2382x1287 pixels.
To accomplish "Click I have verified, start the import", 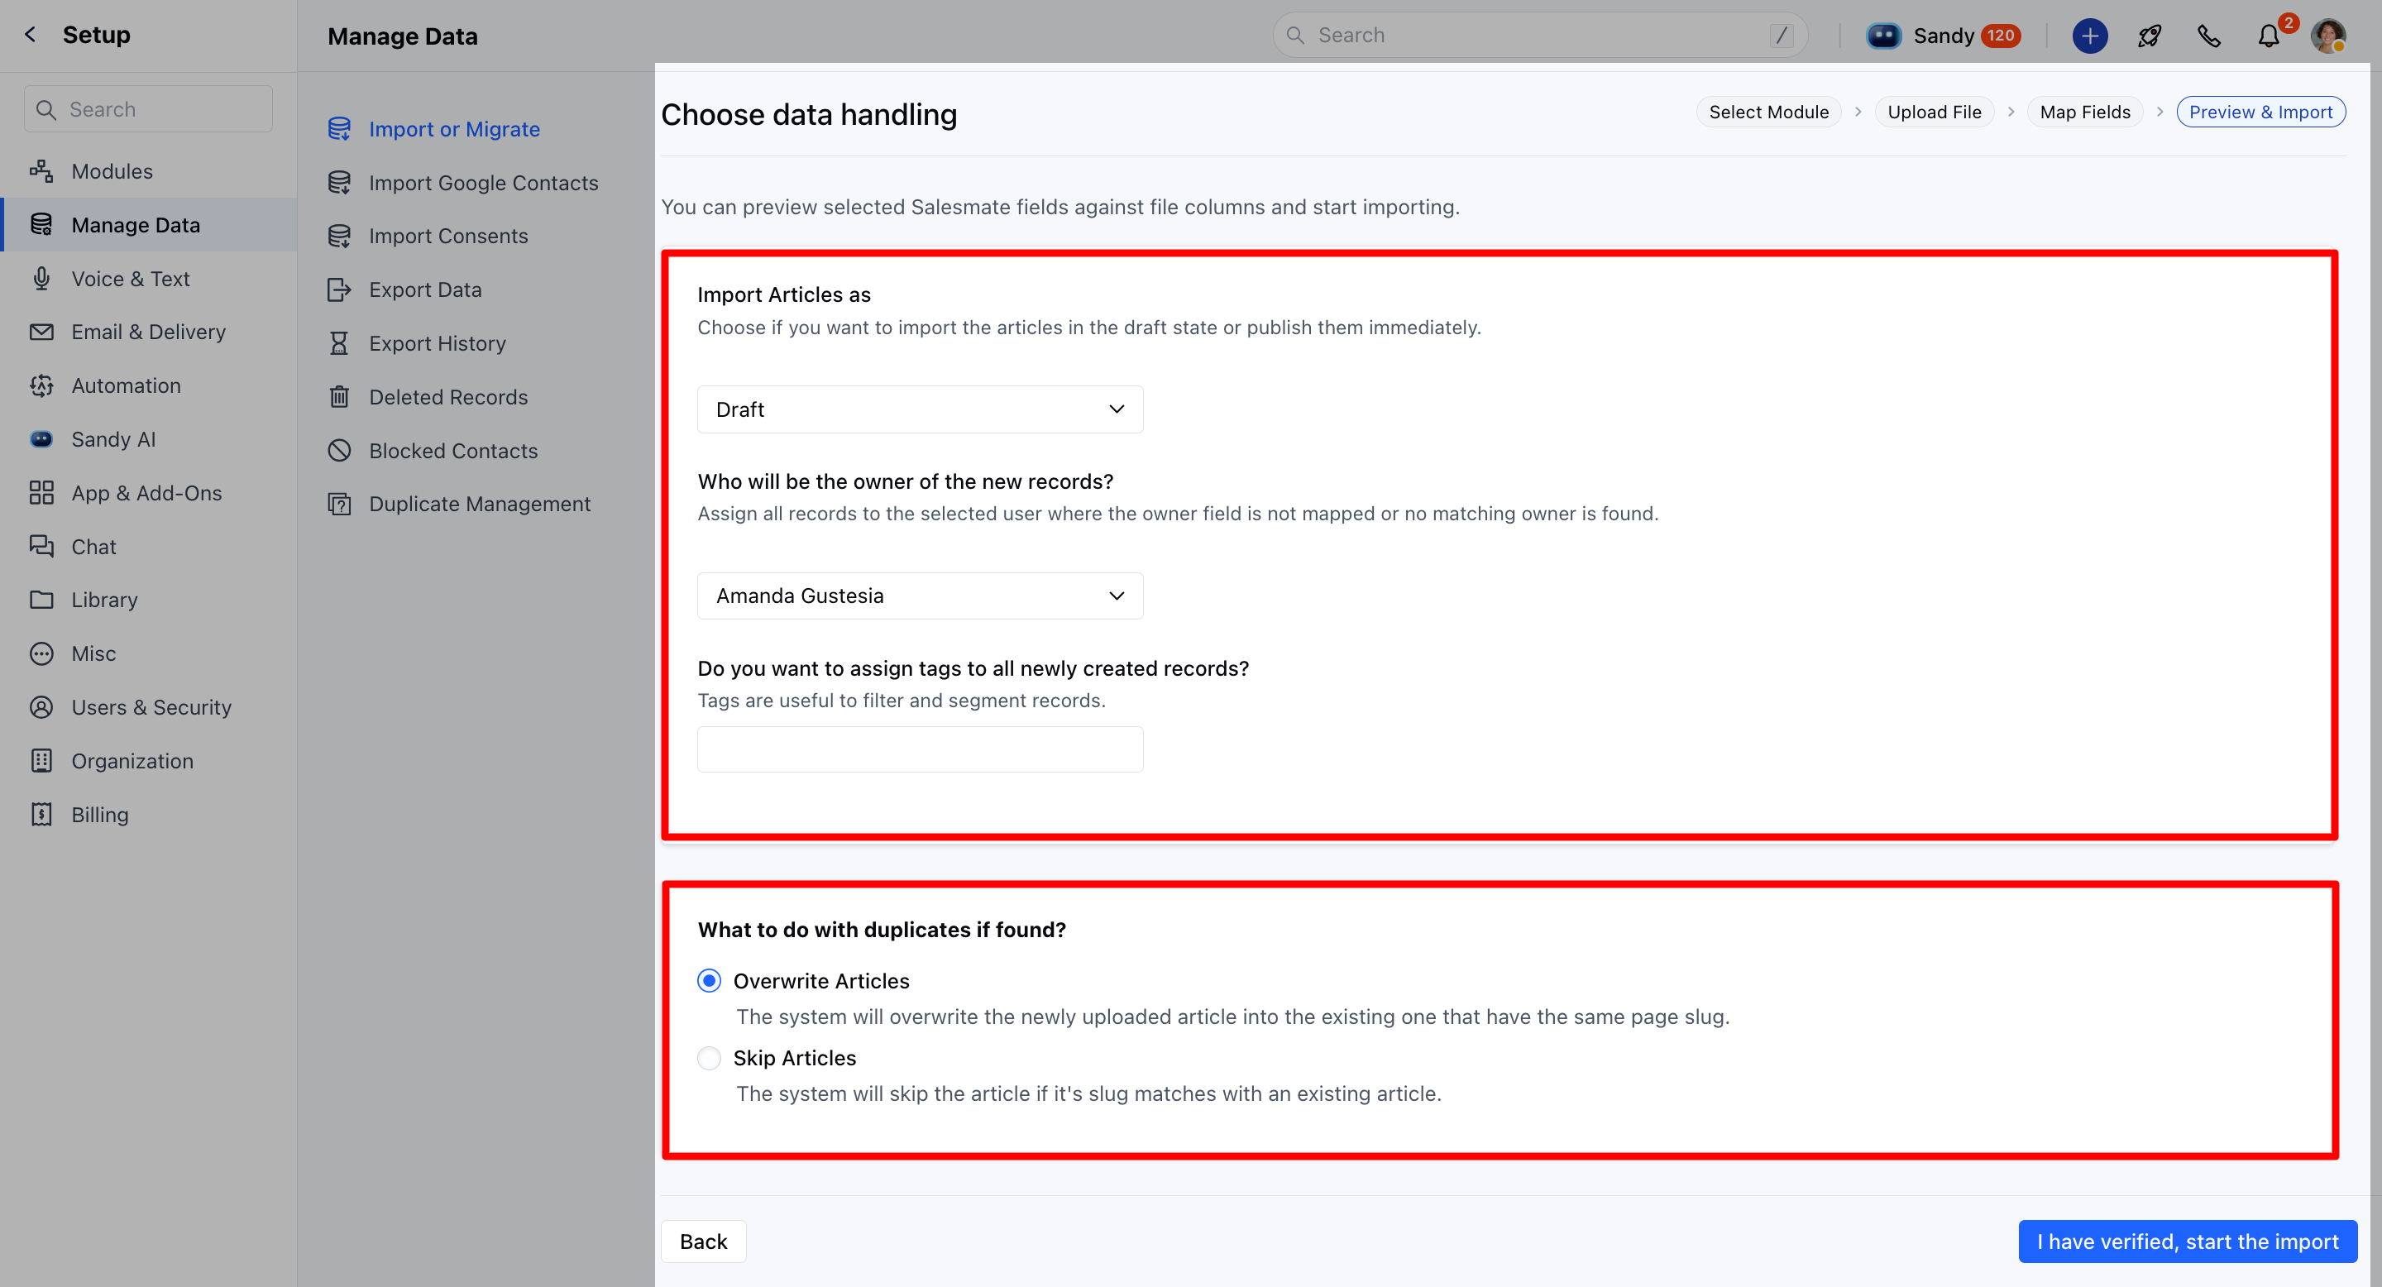I will (2187, 1242).
